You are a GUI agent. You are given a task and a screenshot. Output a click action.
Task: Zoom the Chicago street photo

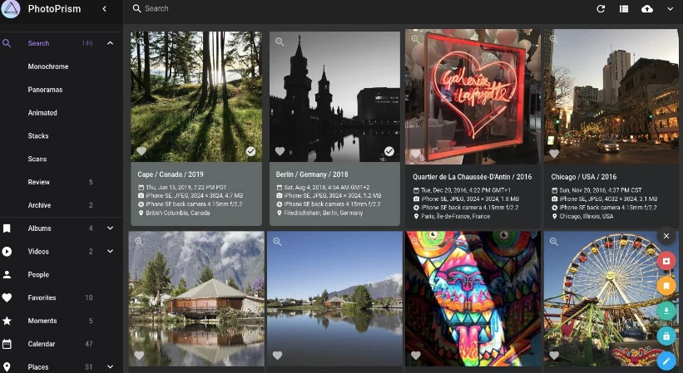553,39
